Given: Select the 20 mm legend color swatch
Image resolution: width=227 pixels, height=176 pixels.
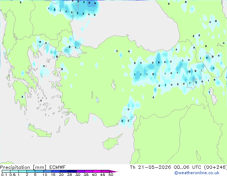Looking at the screenshot, I should (x=64, y=171).
